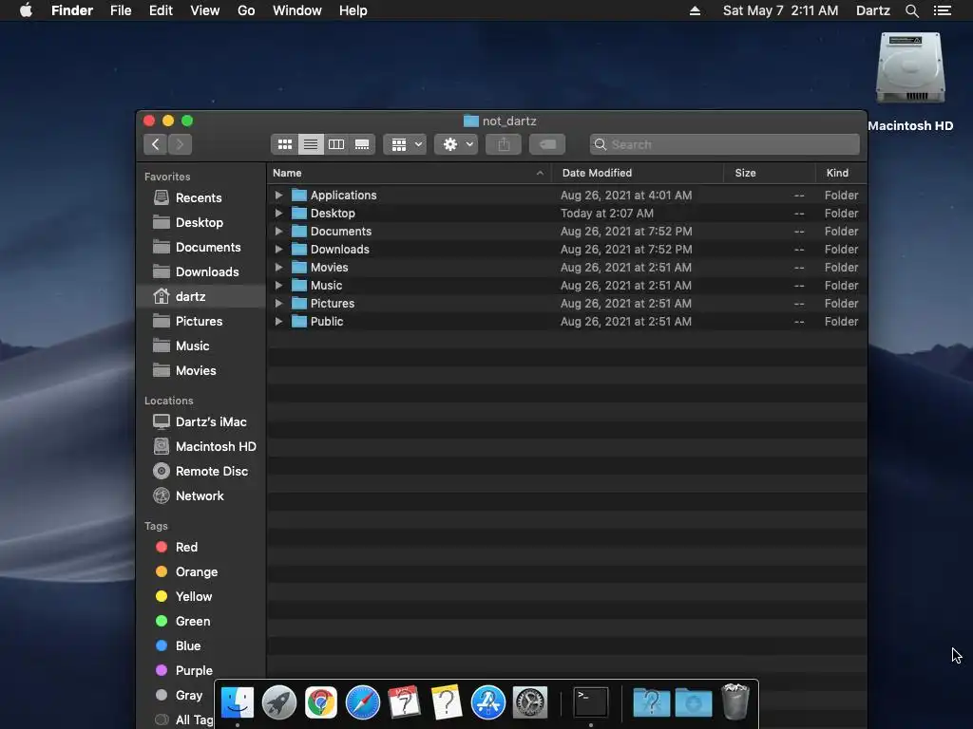Open the Go menu
The image size is (973, 729).
[246, 10]
